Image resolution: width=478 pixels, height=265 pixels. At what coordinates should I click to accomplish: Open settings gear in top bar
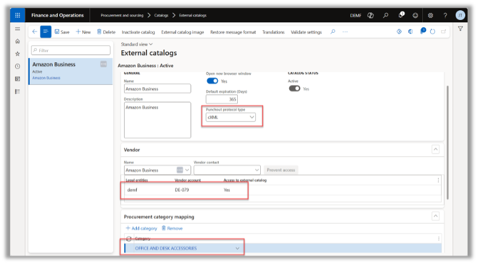click(430, 15)
